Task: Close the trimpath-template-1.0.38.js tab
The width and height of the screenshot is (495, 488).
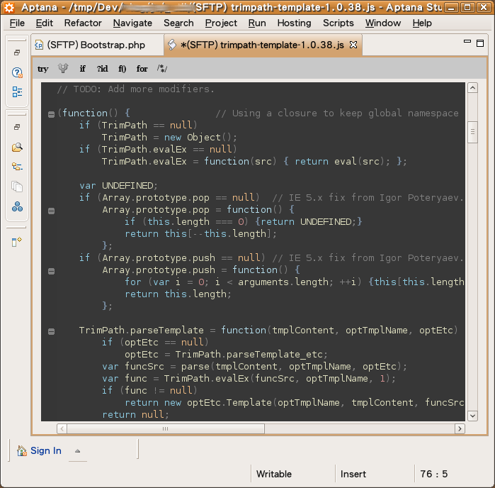Action: [x=353, y=45]
